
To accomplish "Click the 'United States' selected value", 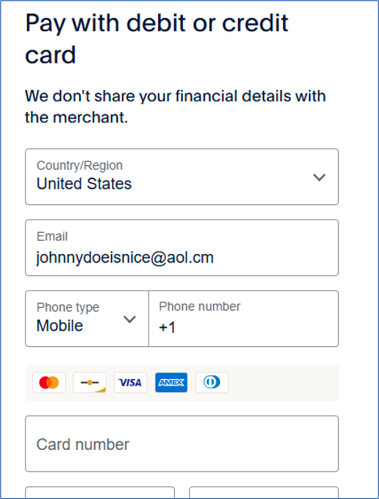I will 84,184.
